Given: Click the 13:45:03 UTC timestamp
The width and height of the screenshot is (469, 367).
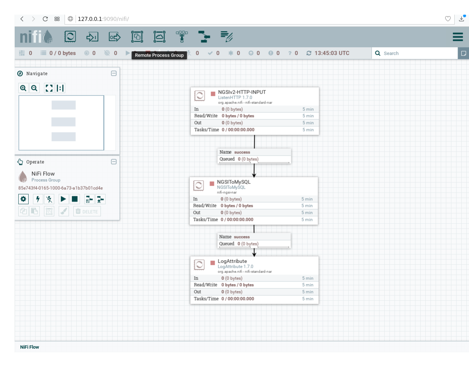Looking at the screenshot, I should [332, 53].
